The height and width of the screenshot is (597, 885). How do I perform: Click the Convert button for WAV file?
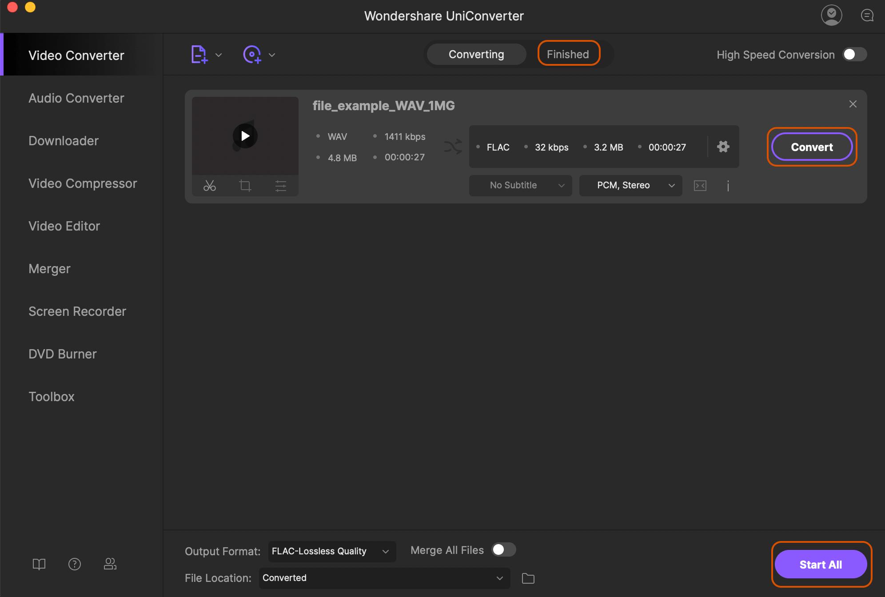click(811, 147)
